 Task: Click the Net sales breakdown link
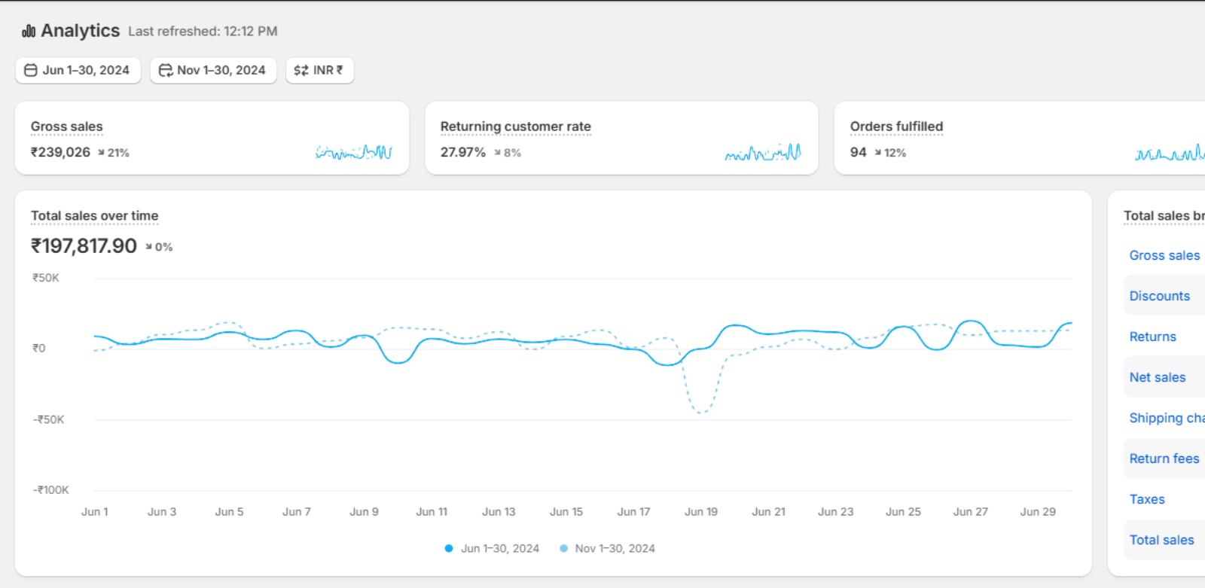[x=1157, y=377]
